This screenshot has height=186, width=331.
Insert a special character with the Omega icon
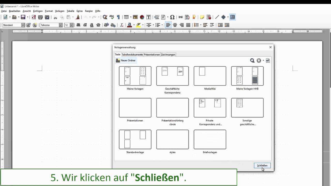[x=172, y=17]
